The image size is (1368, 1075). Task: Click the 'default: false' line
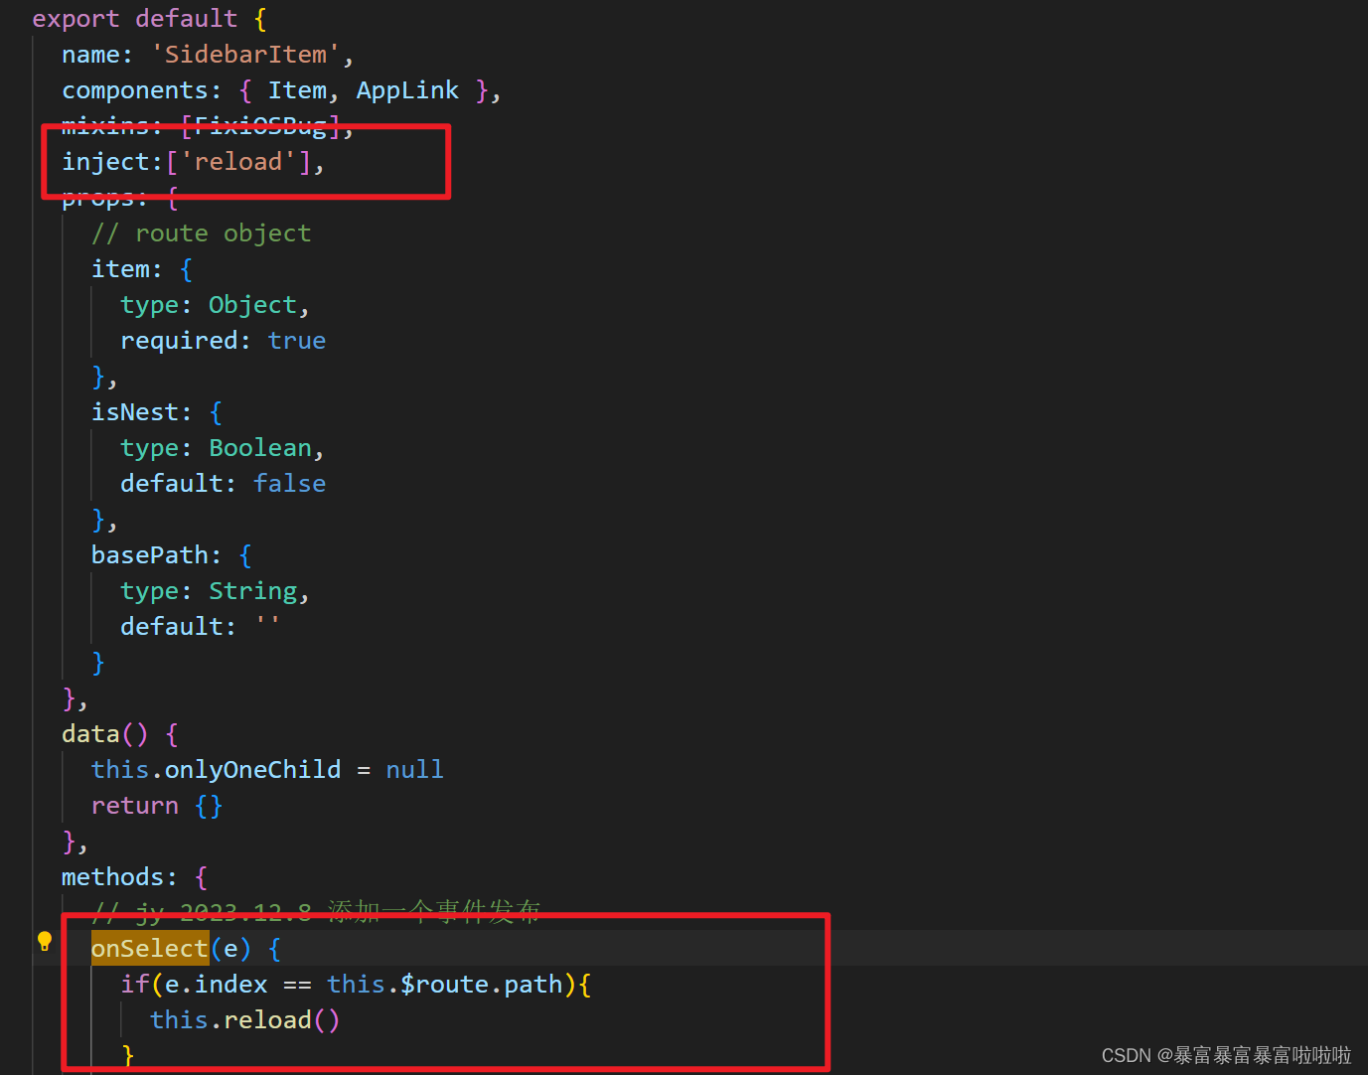click(223, 484)
